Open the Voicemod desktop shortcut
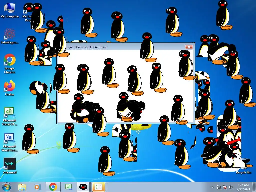The height and width of the screenshot is (192, 256). 10,166
